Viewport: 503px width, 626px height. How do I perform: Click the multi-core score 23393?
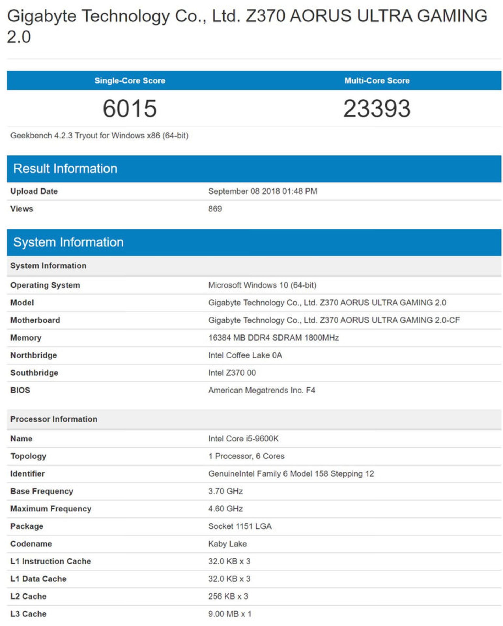(x=377, y=109)
